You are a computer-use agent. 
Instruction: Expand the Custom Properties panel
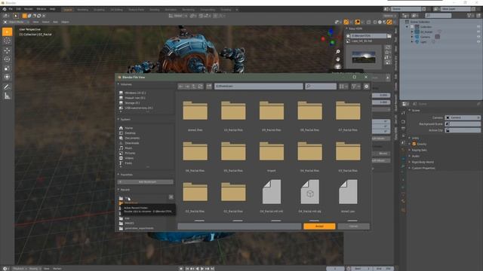(x=423, y=169)
